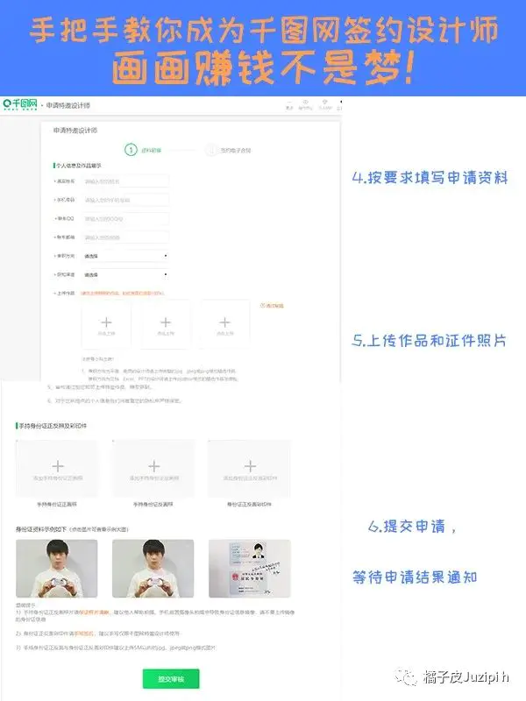This screenshot has width=526, height=701.
Task: Open the sample ID card color copy image
Action: (250, 569)
